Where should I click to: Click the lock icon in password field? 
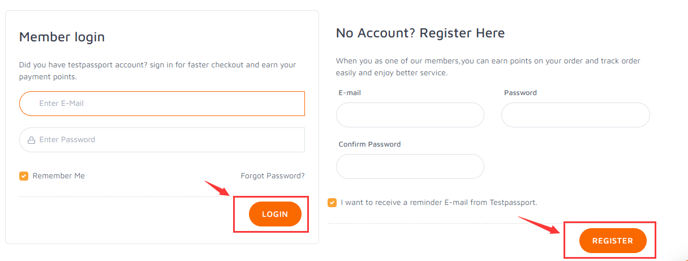31,140
